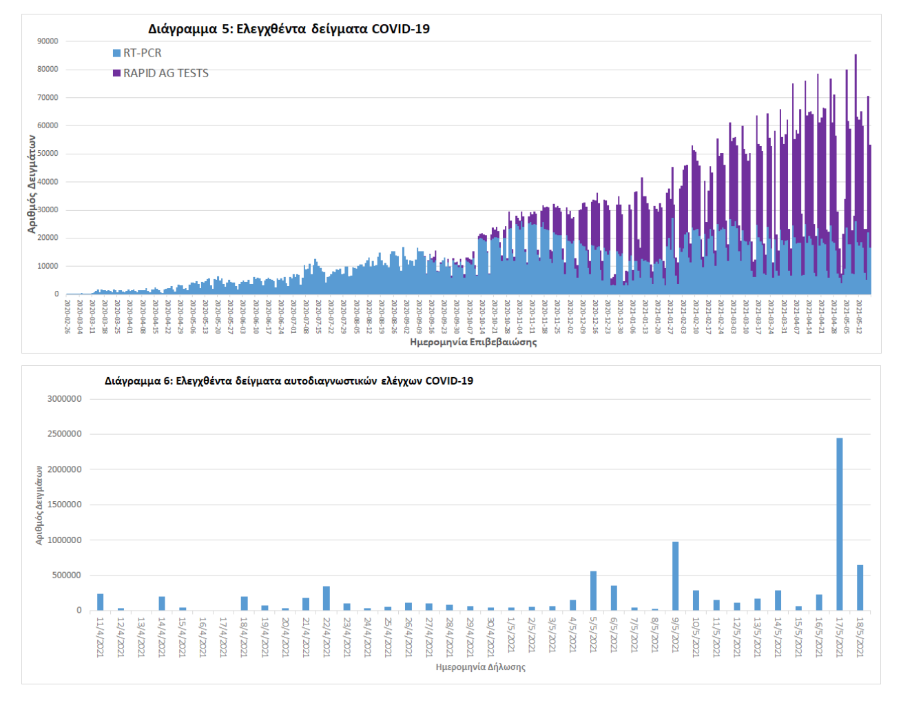Click the purple RAPID AG TESTS legend swatch
Viewport: 901px width, 703px height.
pyautogui.click(x=116, y=73)
